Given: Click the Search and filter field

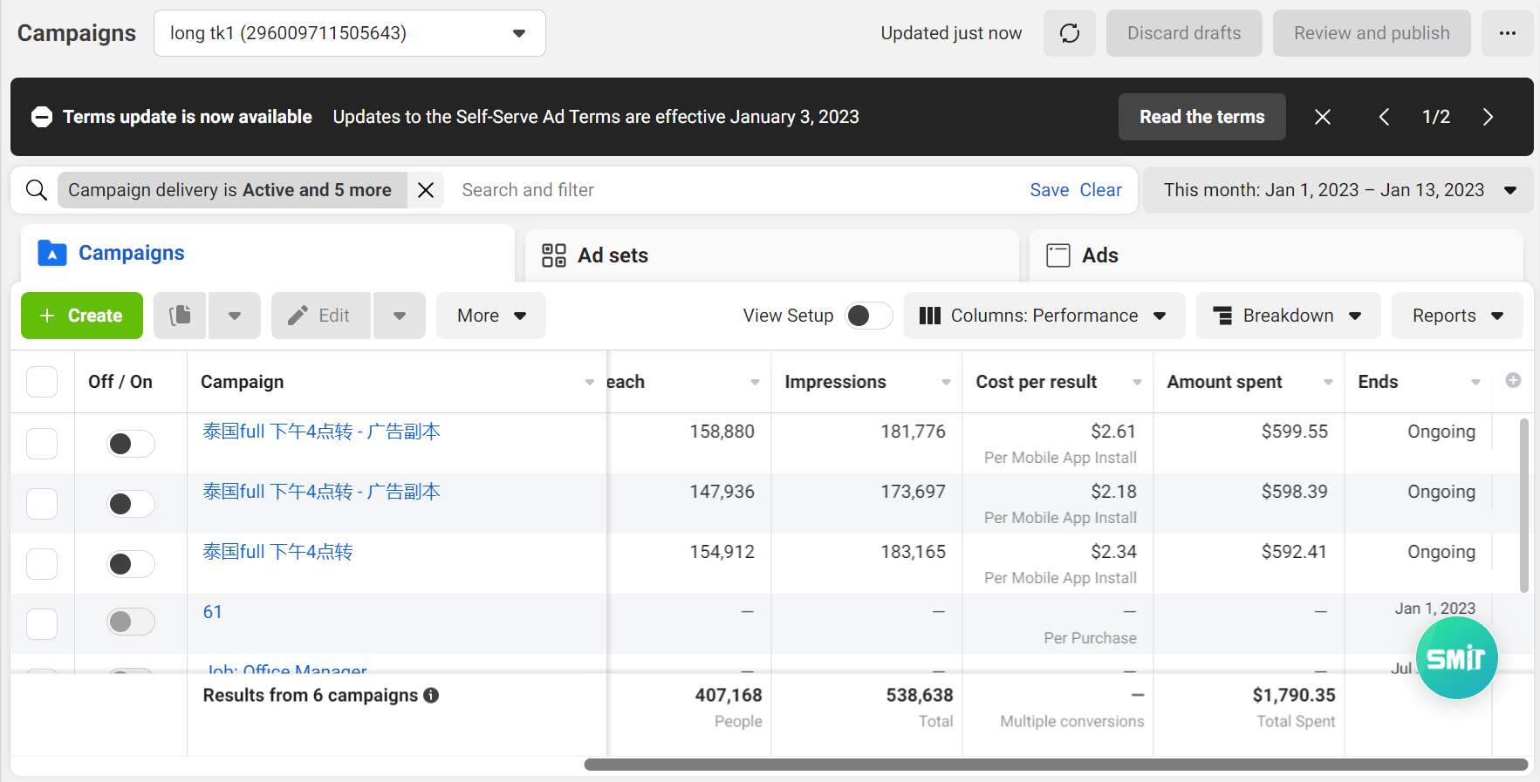Looking at the screenshot, I should (x=733, y=190).
